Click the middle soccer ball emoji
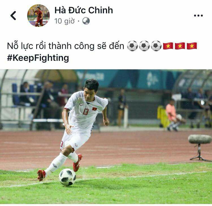212x206 pixels. (x=144, y=46)
